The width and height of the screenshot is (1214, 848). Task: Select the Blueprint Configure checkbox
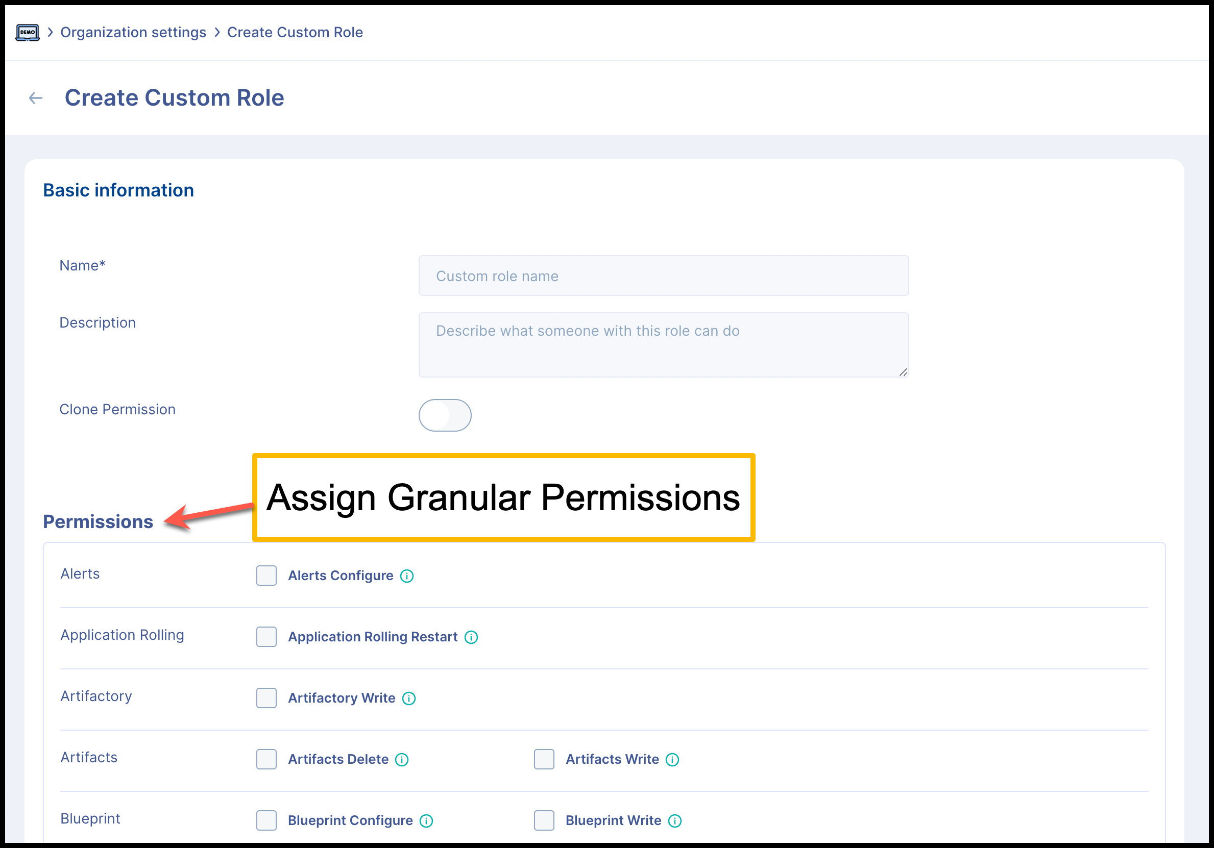coord(266,821)
